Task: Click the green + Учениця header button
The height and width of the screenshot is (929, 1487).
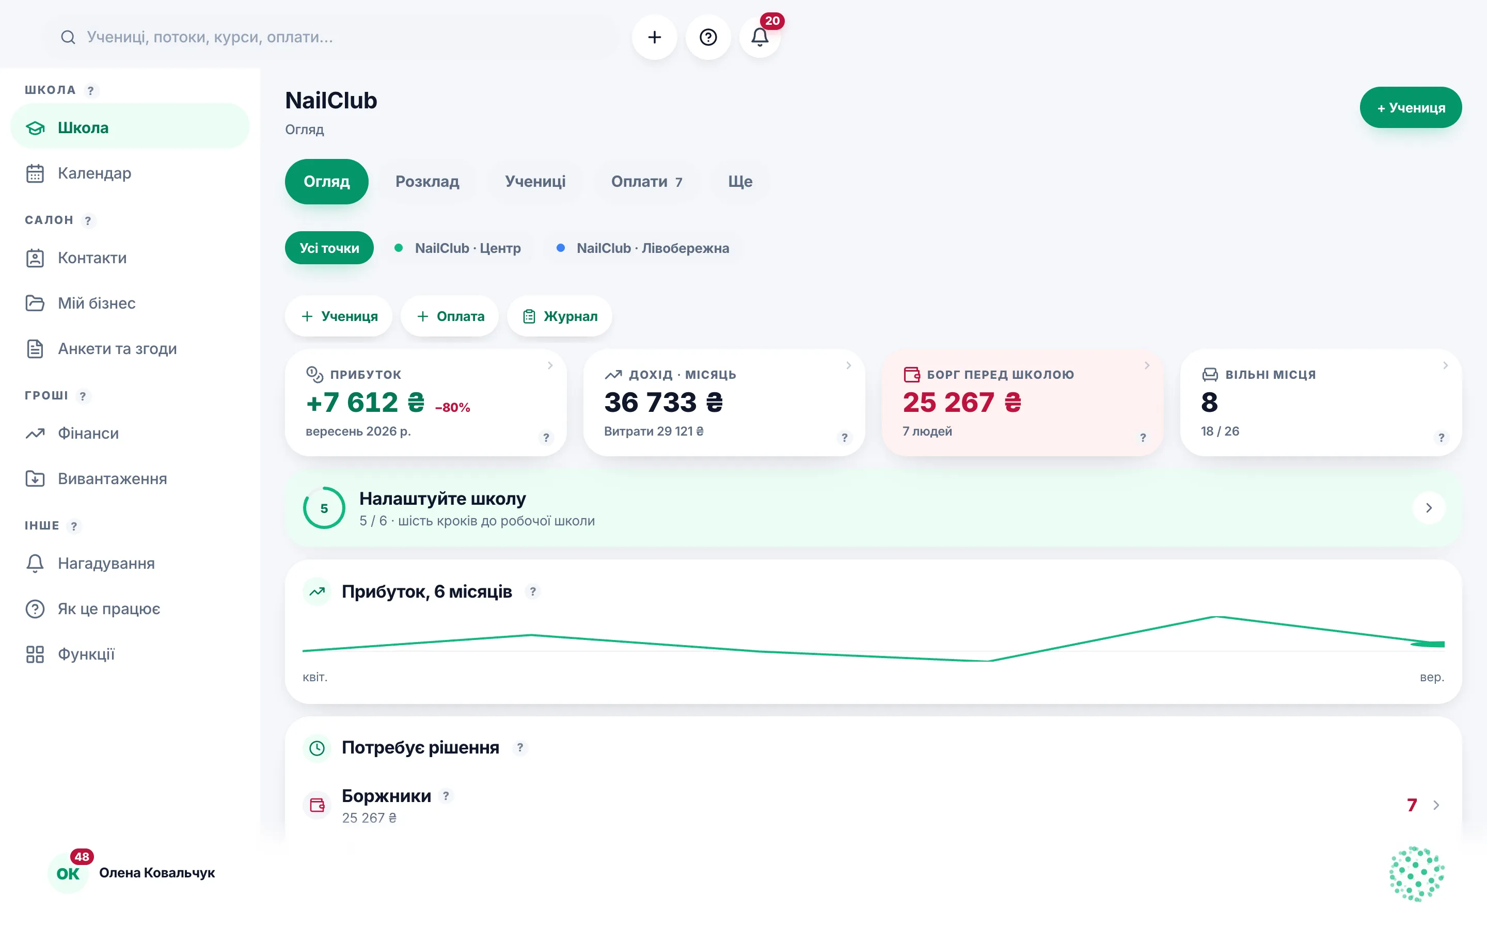Action: click(x=1410, y=108)
